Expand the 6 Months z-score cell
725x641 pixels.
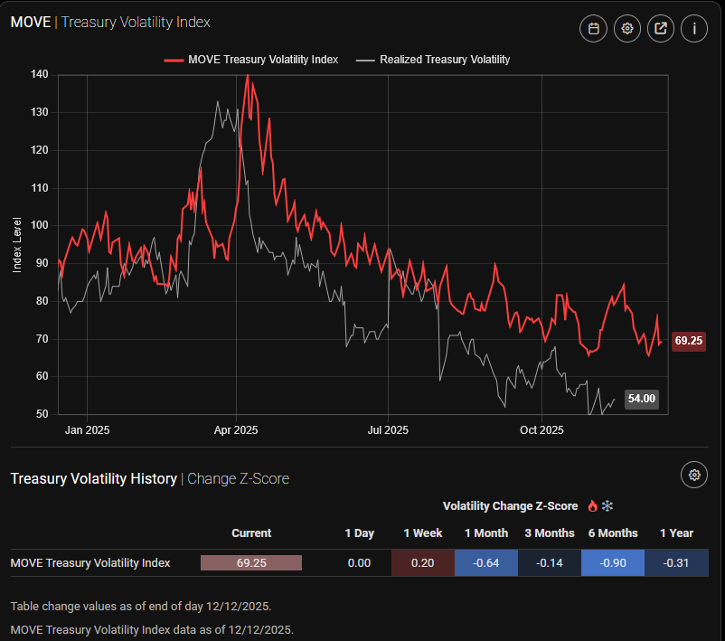[613, 562]
